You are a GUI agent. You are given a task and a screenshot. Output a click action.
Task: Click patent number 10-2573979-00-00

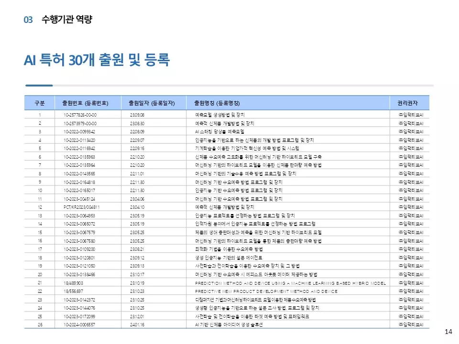(x=80, y=123)
